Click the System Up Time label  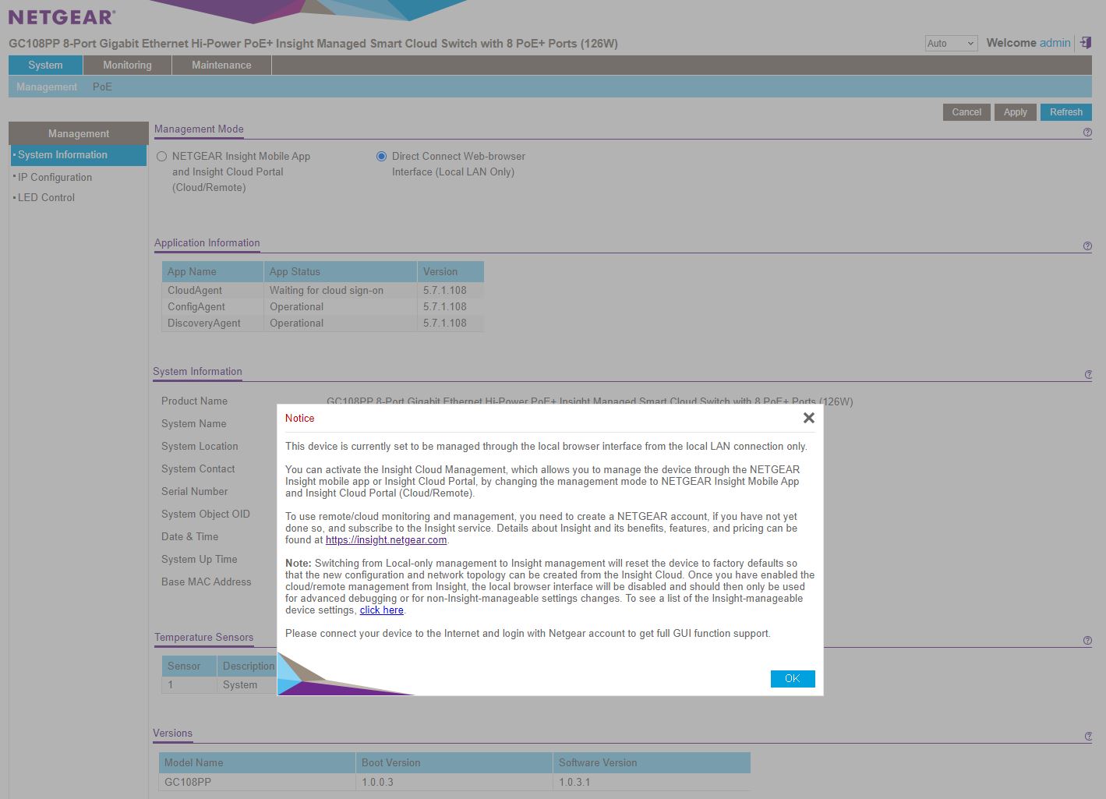point(199,559)
